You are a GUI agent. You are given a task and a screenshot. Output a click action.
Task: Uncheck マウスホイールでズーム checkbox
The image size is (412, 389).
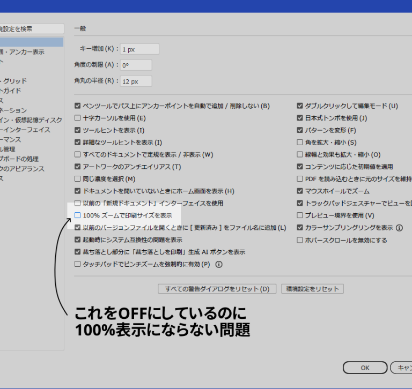(x=299, y=191)
